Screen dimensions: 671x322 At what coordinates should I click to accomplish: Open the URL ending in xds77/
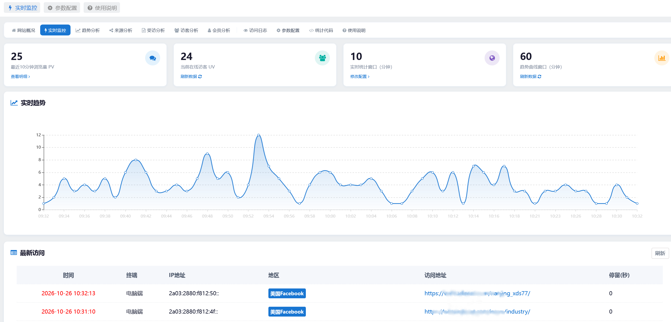pos(477,293)
